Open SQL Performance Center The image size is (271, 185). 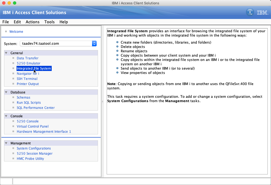pyautogui.click(x=36, y=108)
